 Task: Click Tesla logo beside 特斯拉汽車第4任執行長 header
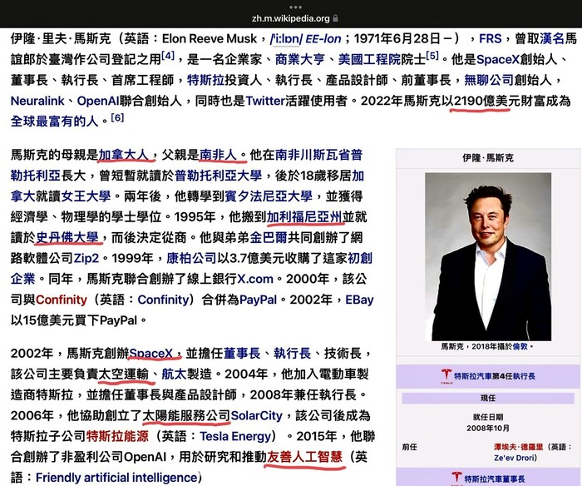point(446,375)
